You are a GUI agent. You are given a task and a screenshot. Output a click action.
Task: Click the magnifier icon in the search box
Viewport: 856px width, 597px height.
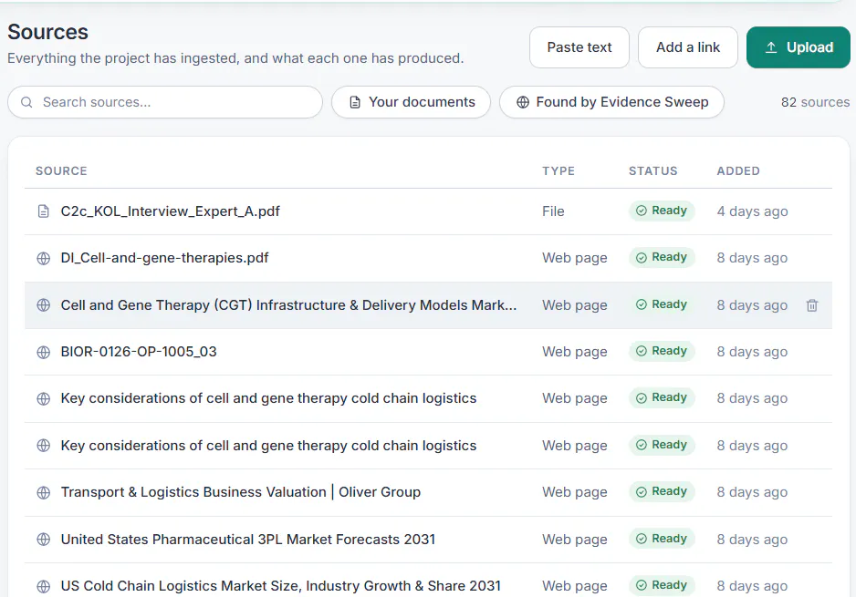(x=26, y=102)
